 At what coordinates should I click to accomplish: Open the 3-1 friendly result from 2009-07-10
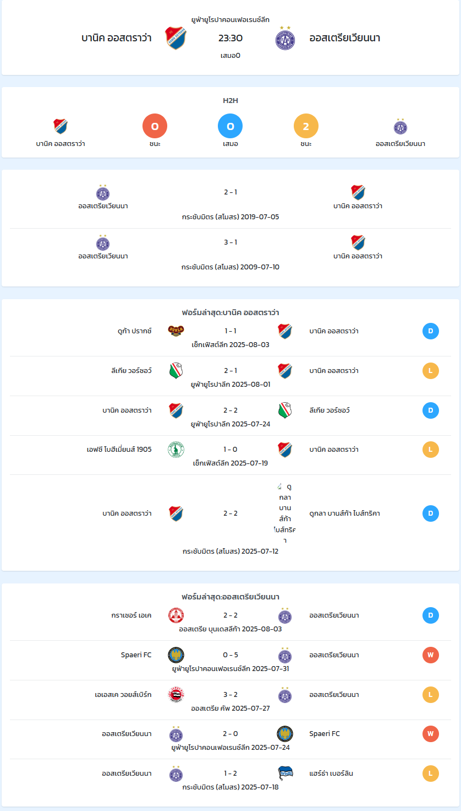(231, 242)
